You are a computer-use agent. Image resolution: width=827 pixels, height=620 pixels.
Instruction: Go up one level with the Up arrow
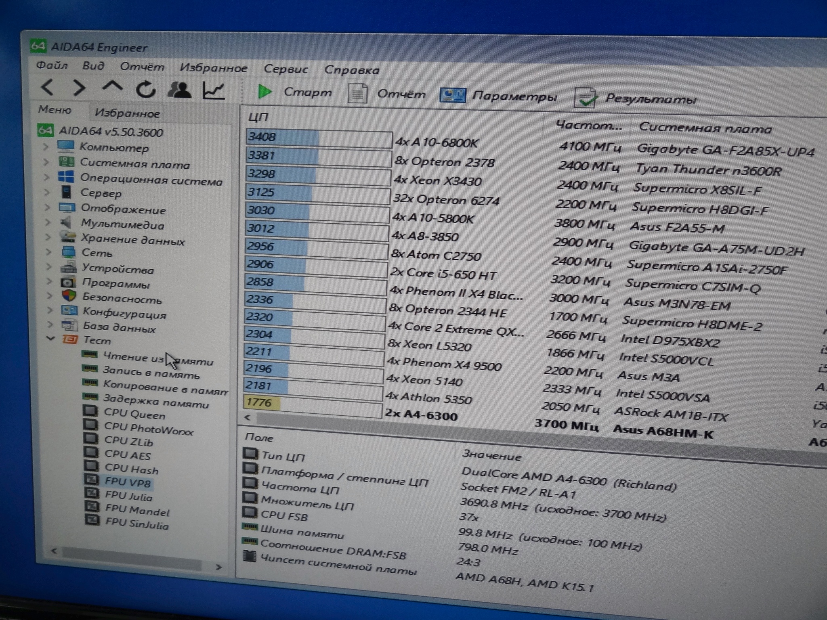click(x=112, y=87)
